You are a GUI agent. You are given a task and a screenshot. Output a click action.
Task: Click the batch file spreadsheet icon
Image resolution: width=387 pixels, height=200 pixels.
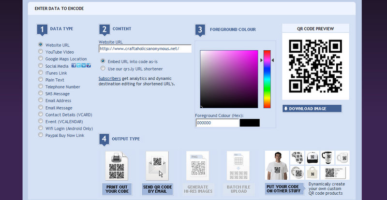point(238,166)
